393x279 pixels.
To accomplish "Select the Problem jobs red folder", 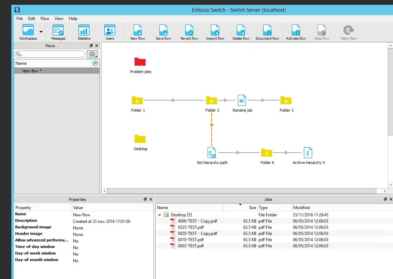I will click(140, 62).
